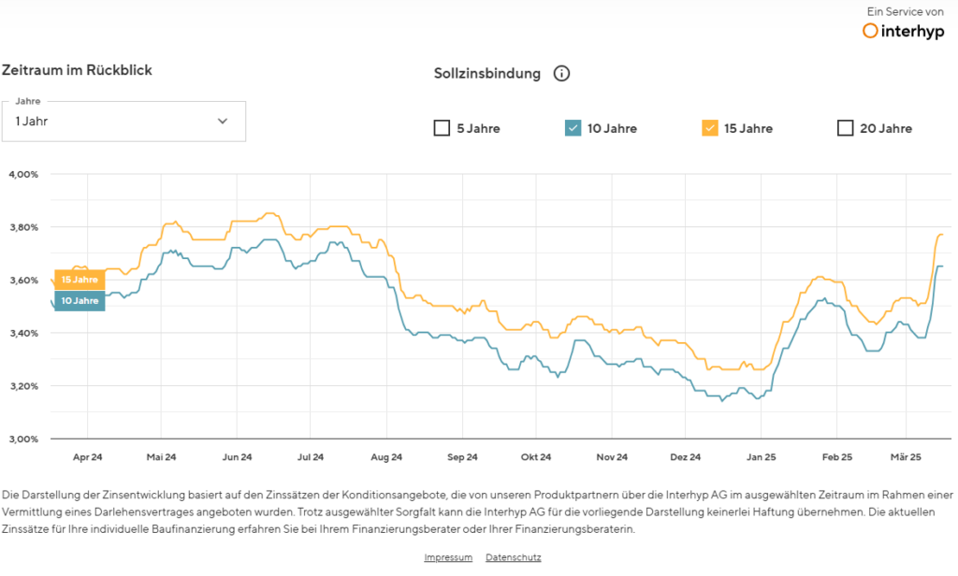
Task: Click the info icon beside Sollzinsbindung
Action: tap(561, 74)
